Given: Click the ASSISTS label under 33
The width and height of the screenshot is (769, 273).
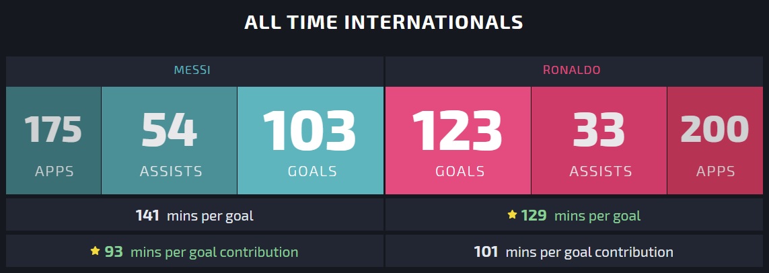Looking at the screenshot, I should pos(601,171).
